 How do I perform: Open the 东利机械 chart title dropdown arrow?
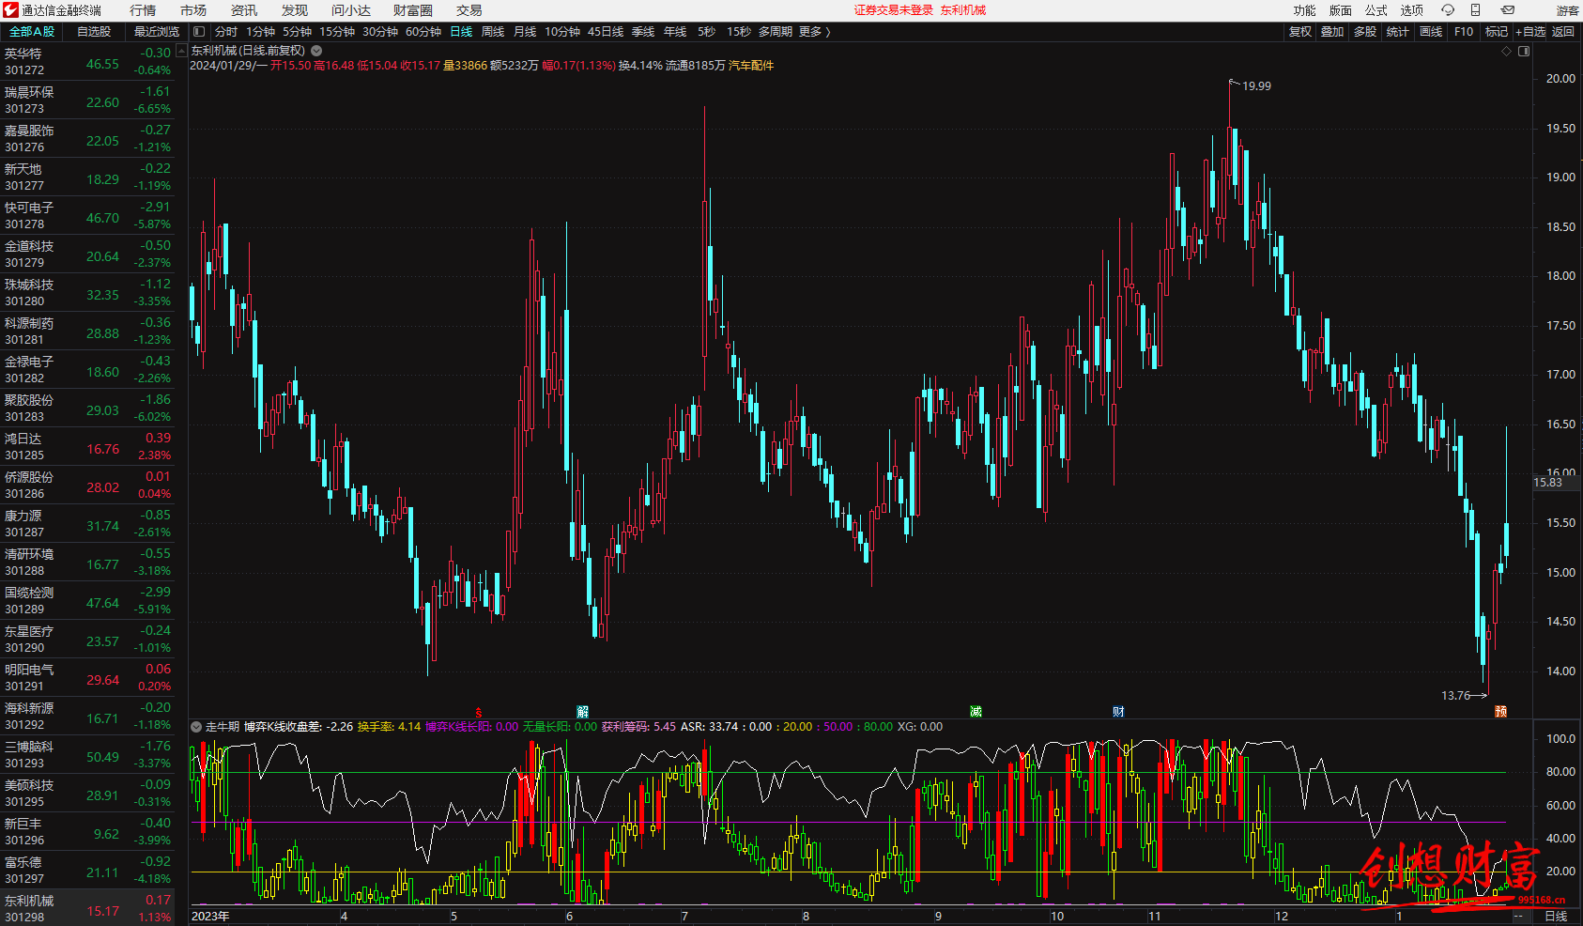coord(316,51)
